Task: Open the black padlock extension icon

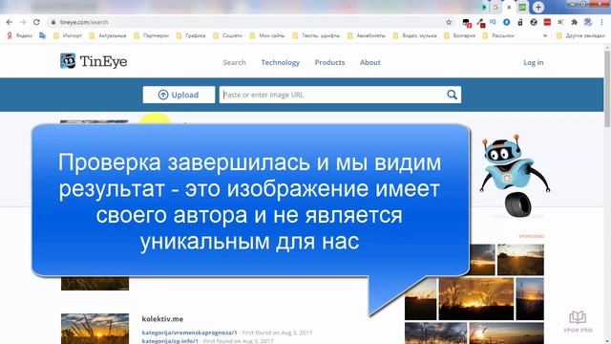Action: (x=519, y=22)
